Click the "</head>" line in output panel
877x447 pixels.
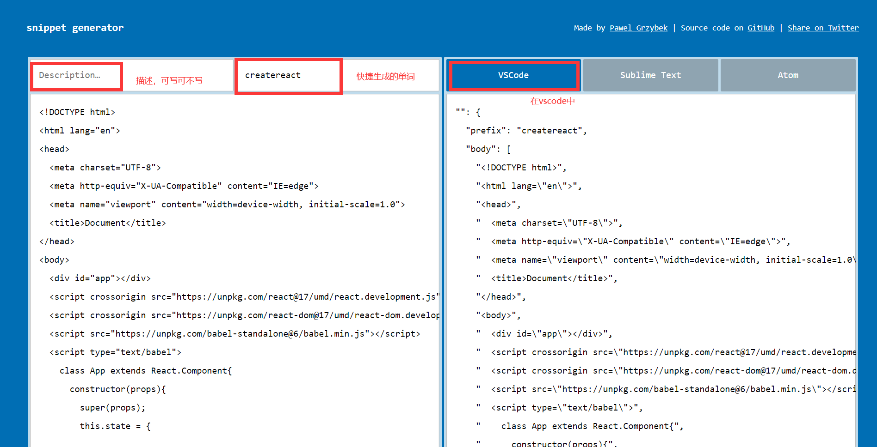click(501, 297)
